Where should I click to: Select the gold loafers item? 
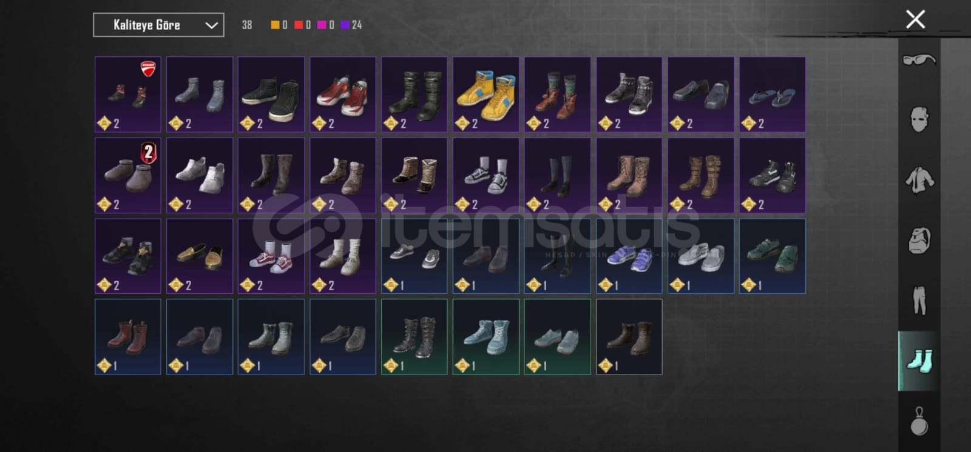pyautogui.click(x=200, y=256)
